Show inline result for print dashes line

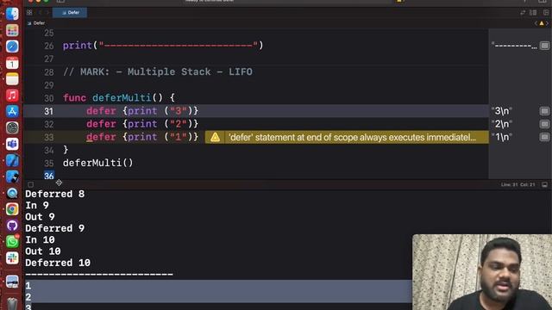(544, 46)
